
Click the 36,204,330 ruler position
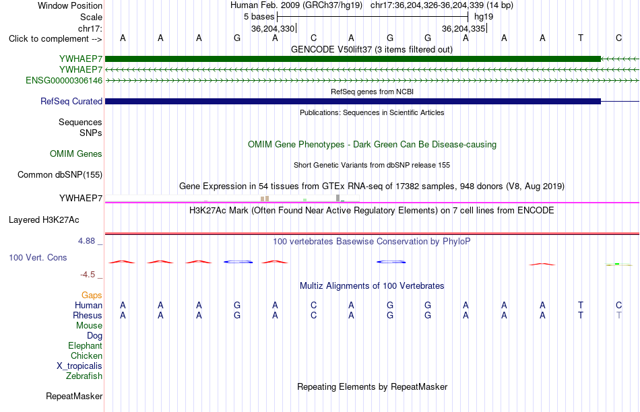coord(273,28)
